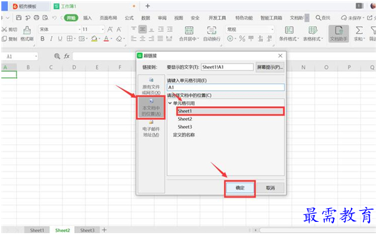Screen dimensions: 379x235
Task: Select 原有文件或网页 link option
Action: click(151, 86)
